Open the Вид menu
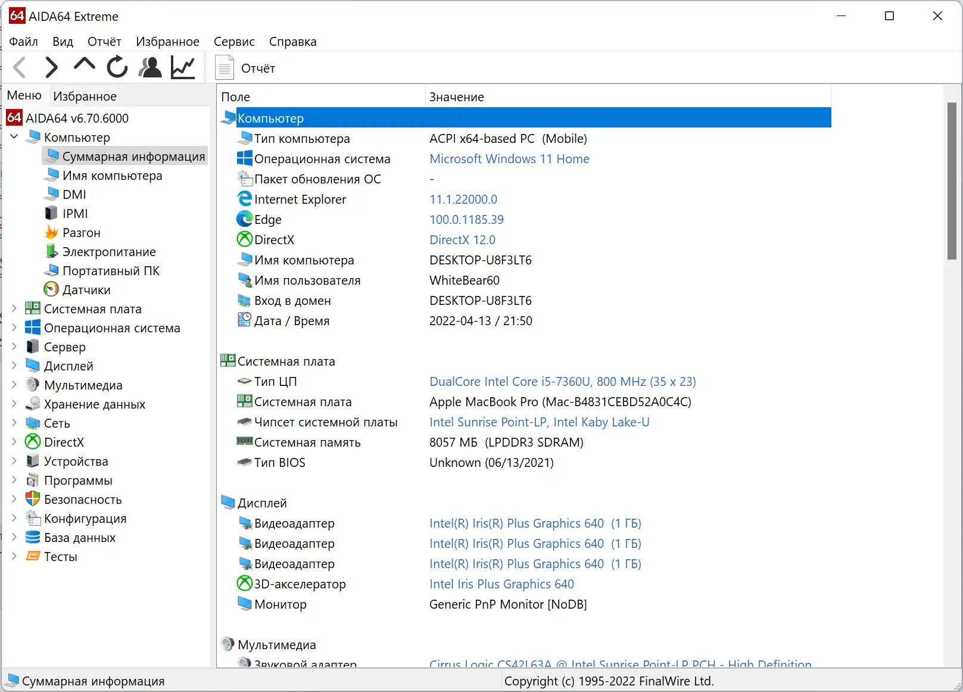963x692 pixels. [x=63, y=42]
